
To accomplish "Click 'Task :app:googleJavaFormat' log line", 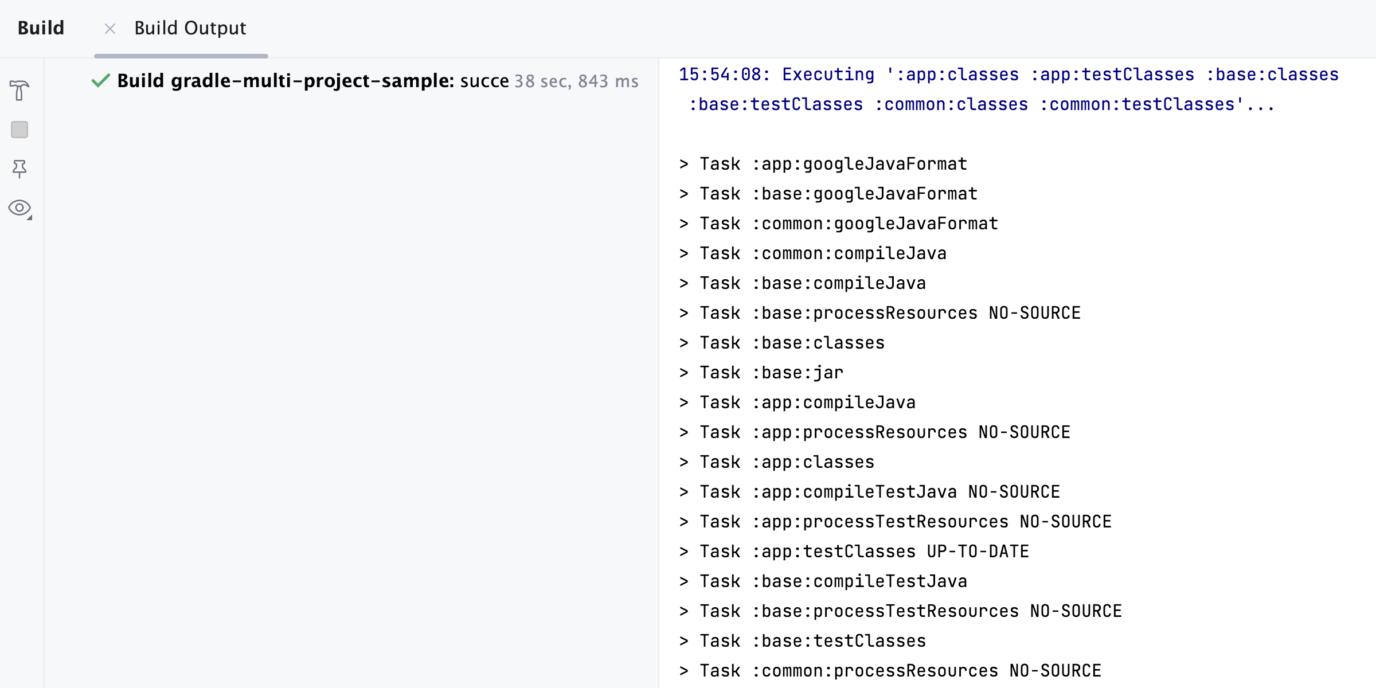I will (823, 164).
